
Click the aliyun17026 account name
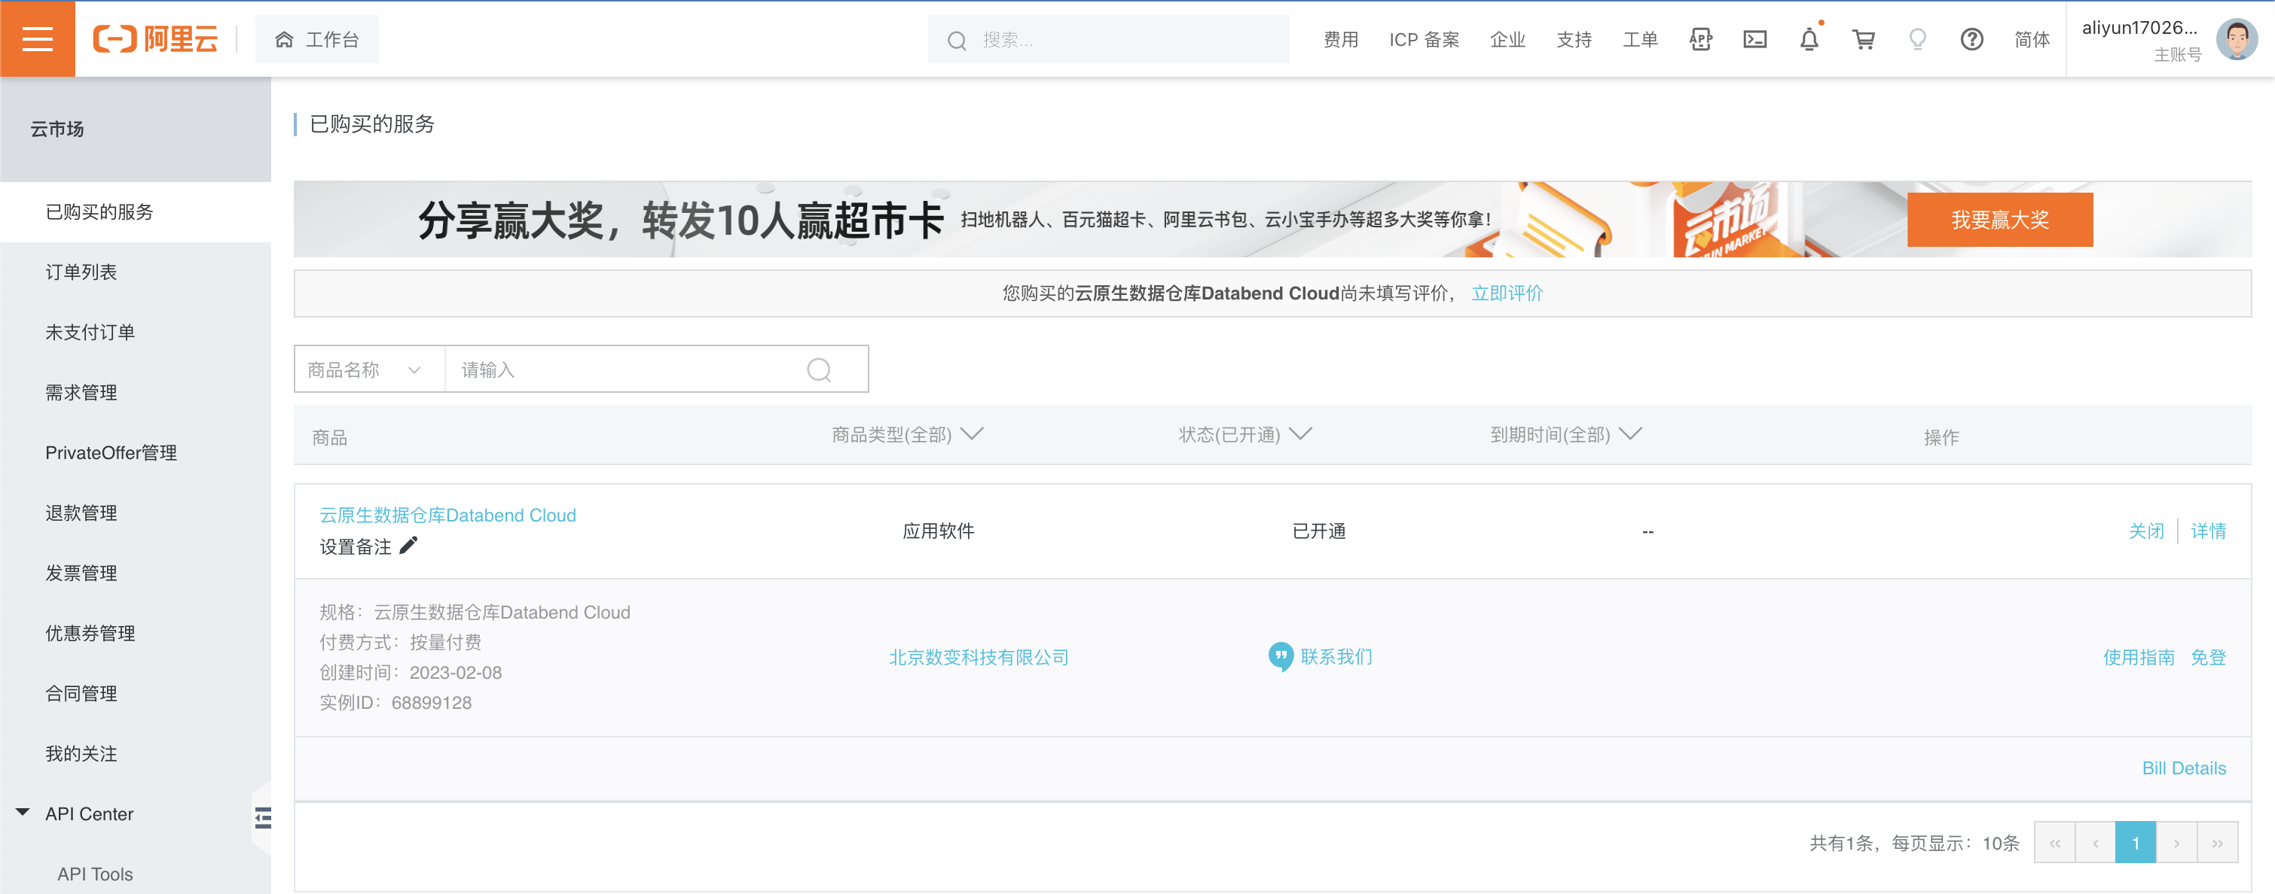click(x=2139, y=27)
